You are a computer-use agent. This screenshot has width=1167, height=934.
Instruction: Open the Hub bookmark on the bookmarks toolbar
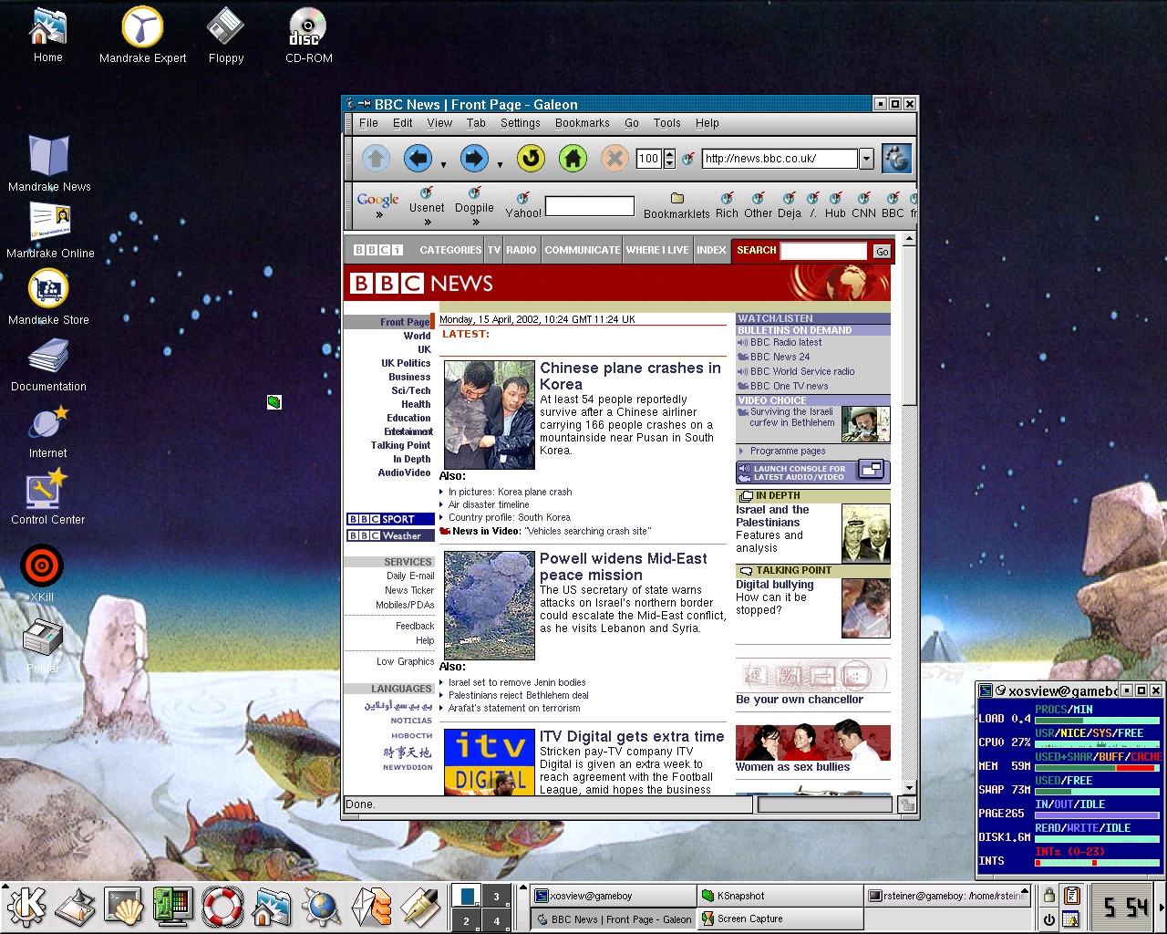pyautogui.click(x=835, y=205)
